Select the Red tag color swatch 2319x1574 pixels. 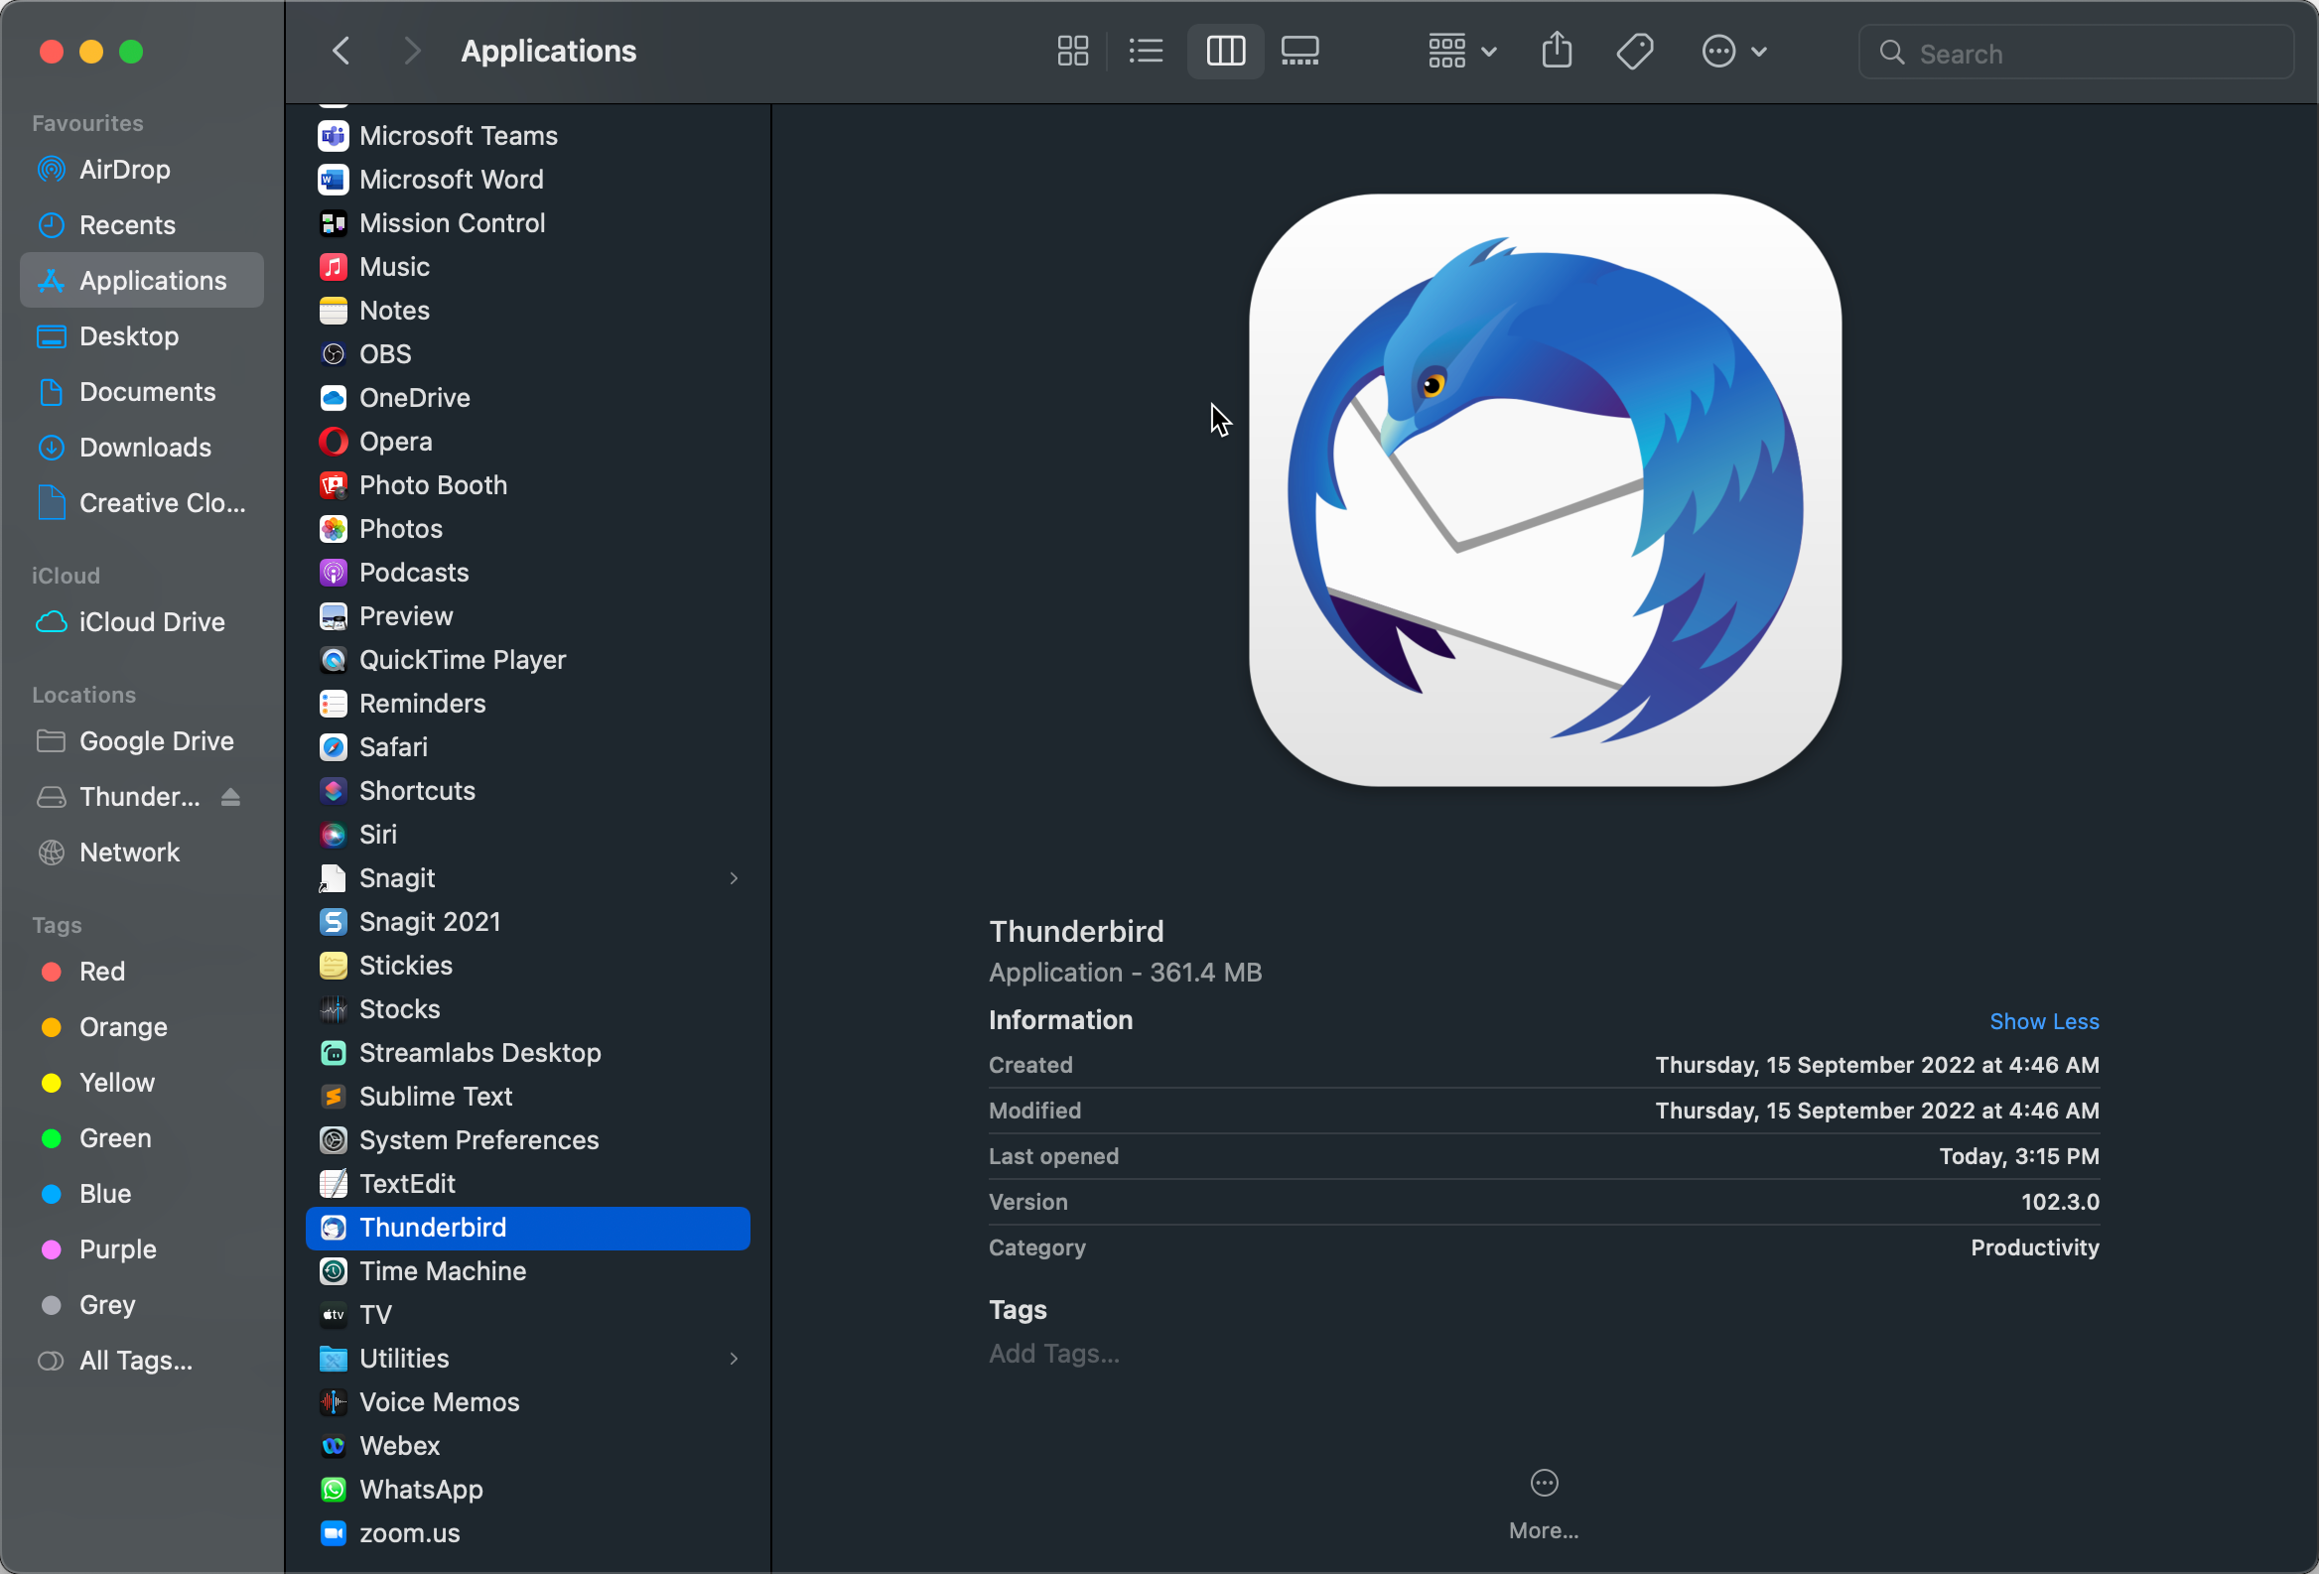click(51, 972)
